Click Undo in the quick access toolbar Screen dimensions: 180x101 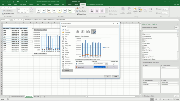click(x=18, y=2)
